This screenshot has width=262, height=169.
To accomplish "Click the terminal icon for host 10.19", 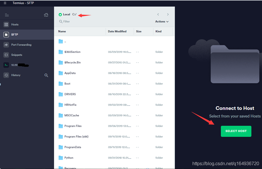I will [6, 65].
